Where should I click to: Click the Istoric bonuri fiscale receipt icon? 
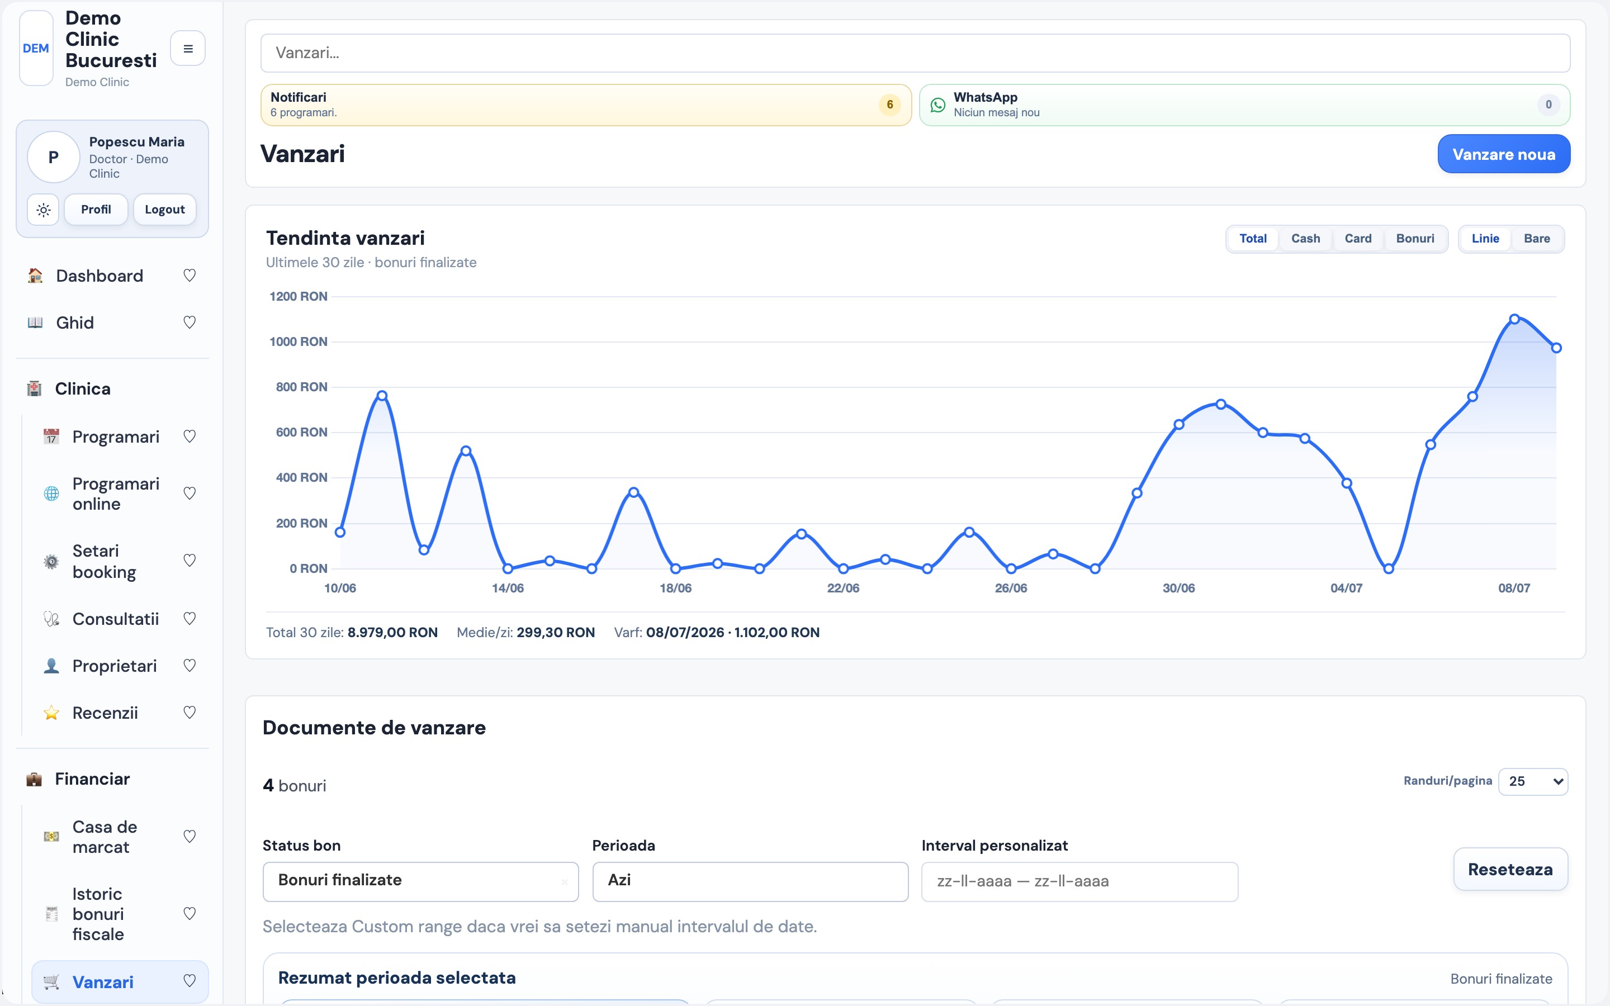[51, 914]
